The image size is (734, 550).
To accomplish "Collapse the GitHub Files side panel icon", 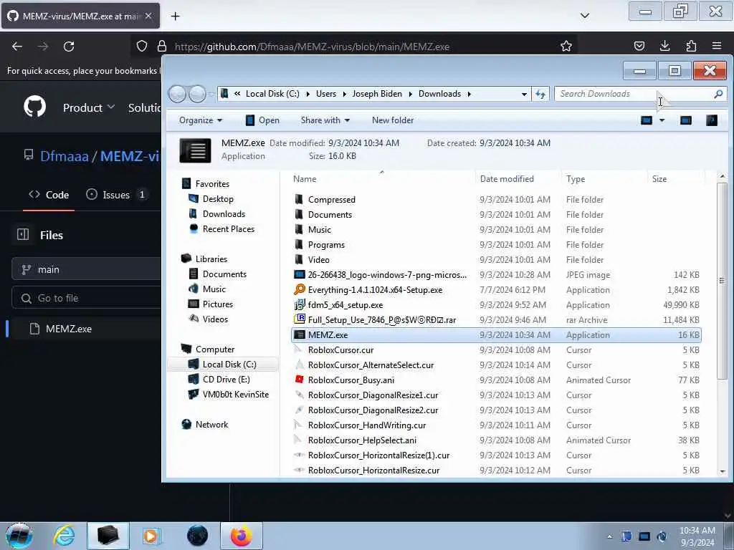I will (23, 234).
